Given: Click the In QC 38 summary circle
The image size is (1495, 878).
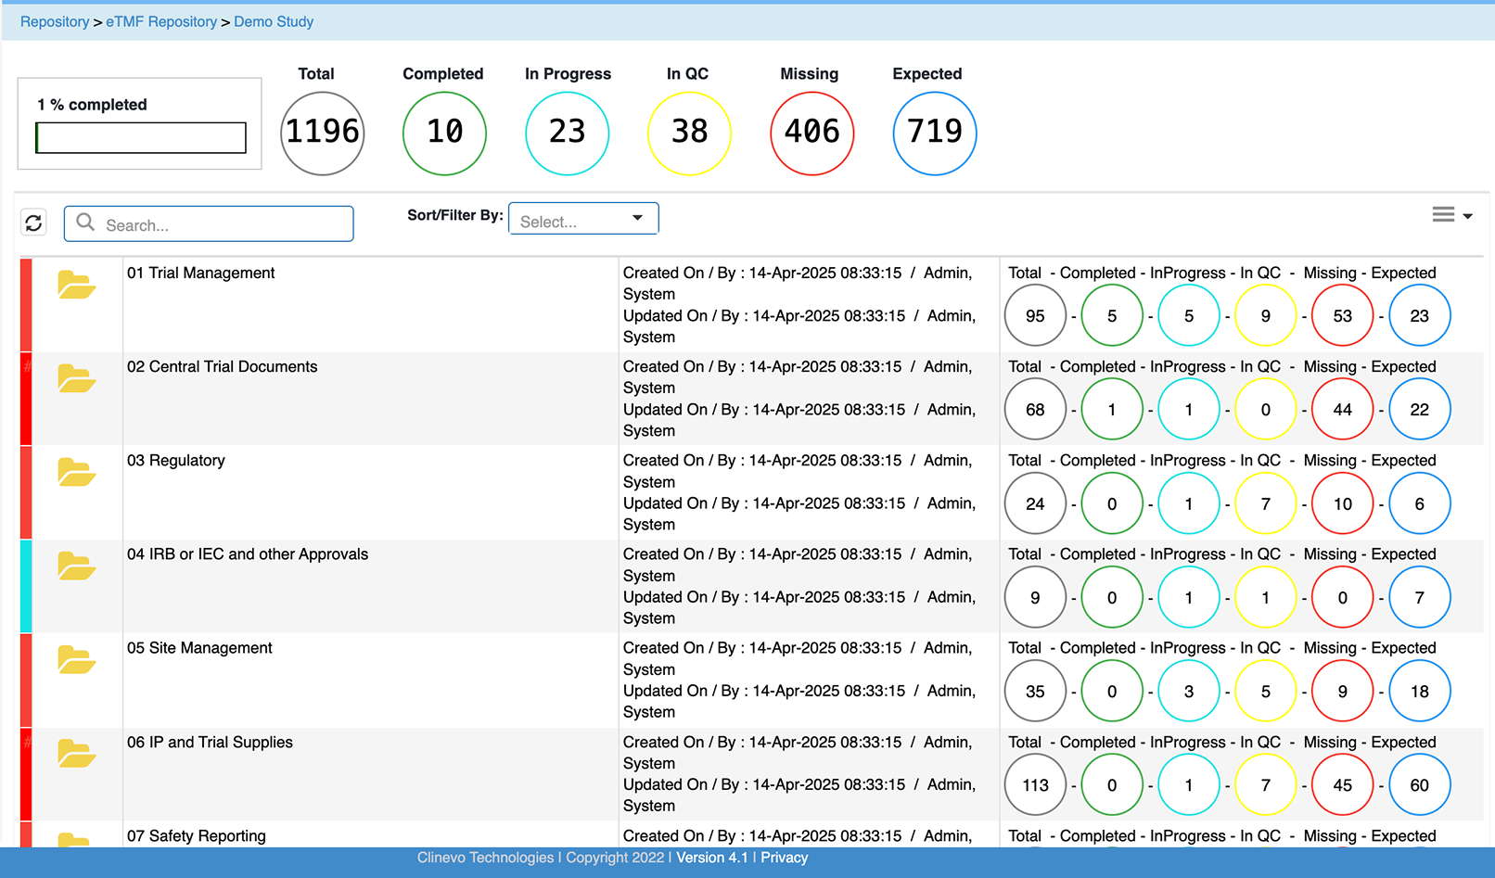Looking at the screenshot, I should (x=689, y=133).
